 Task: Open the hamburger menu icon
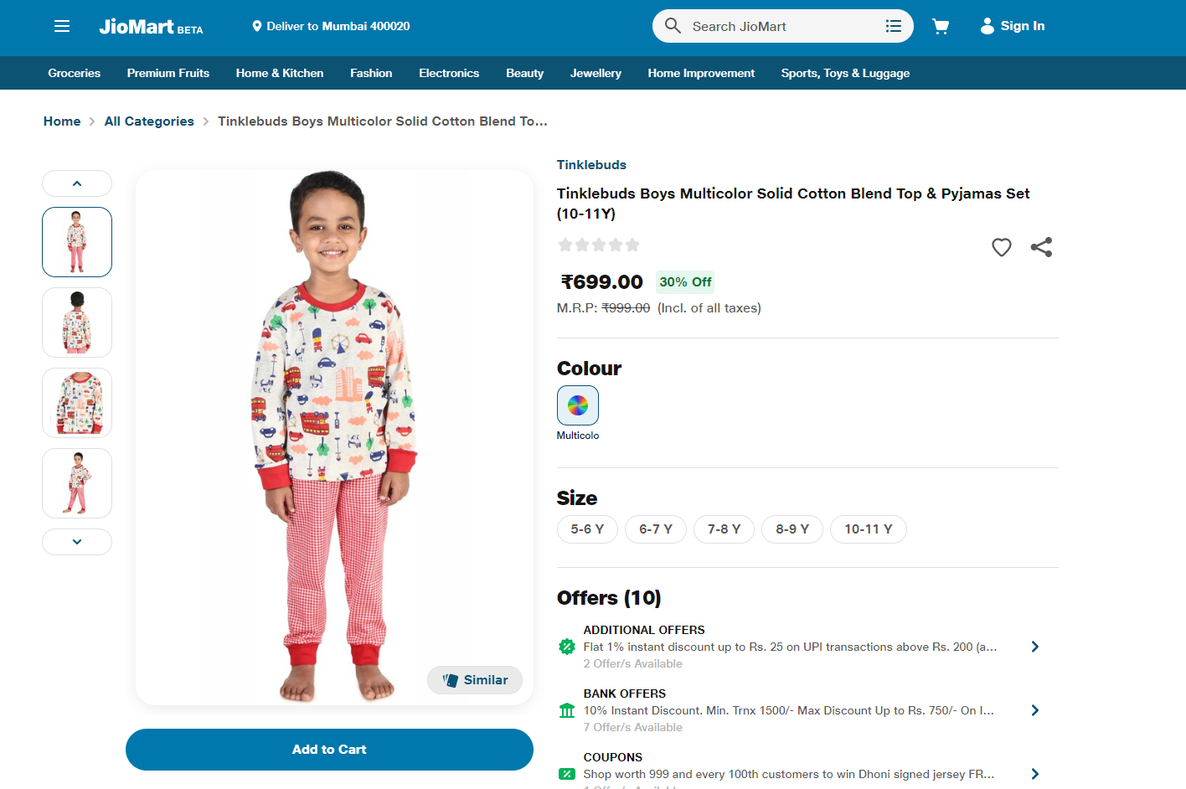coord(62,26)
